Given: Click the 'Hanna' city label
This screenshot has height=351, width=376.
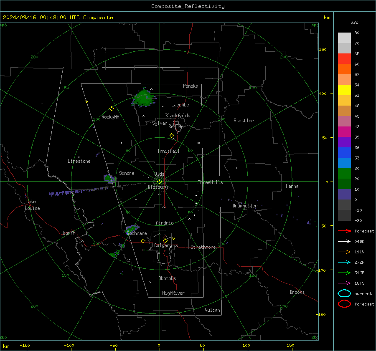Looking at the screenshot, I should (x=292, y=186).
